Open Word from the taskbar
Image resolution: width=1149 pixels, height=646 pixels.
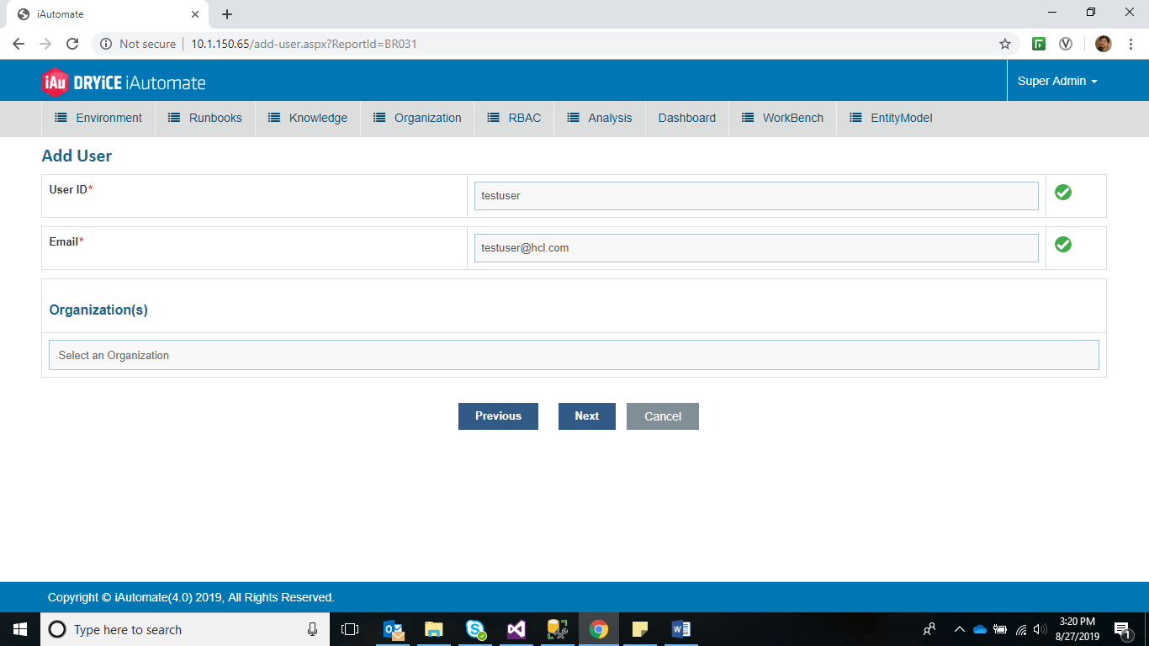coord(681,629)
